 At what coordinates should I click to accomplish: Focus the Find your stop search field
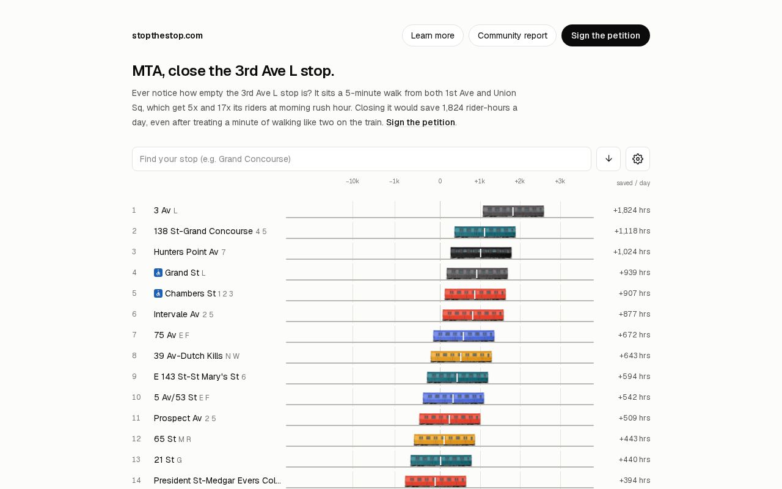[362, 159]
